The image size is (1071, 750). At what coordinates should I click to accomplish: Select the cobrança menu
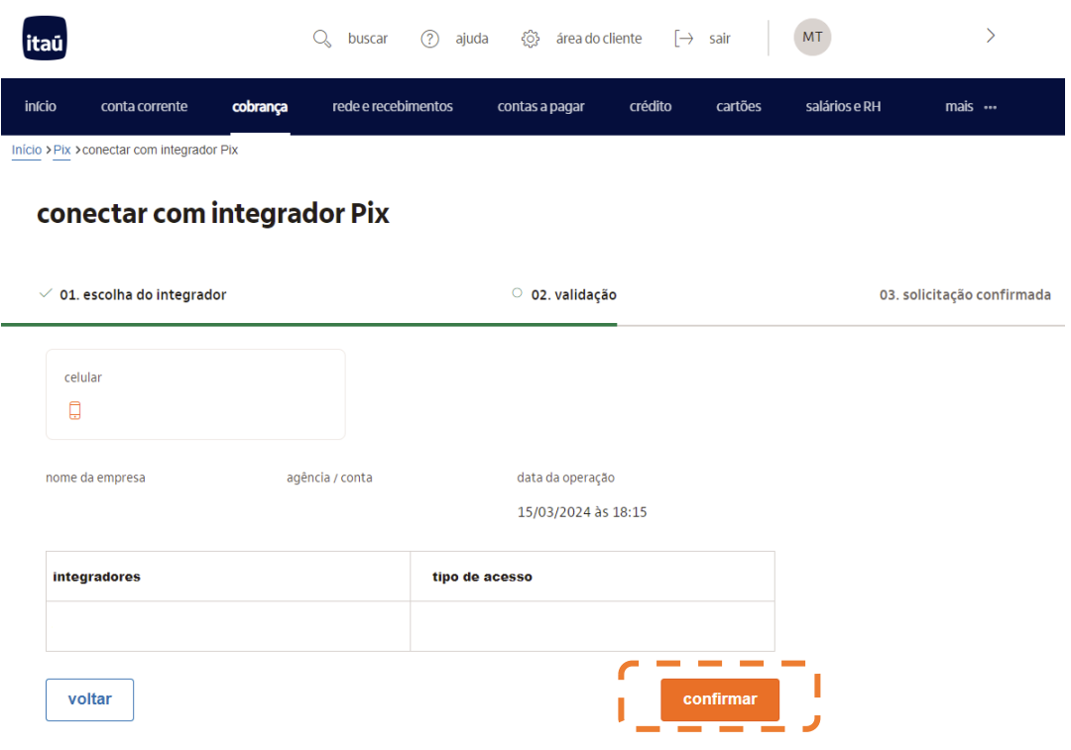tap(260, 107)
